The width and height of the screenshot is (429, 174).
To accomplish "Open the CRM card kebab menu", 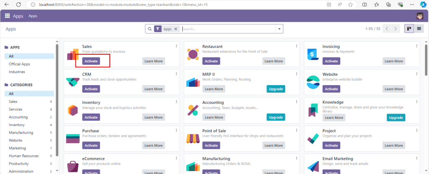I will click(x=176, y=74).
